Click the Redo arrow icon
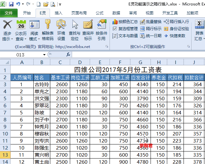Screen dimensions: 205x164 click(28, 4)
